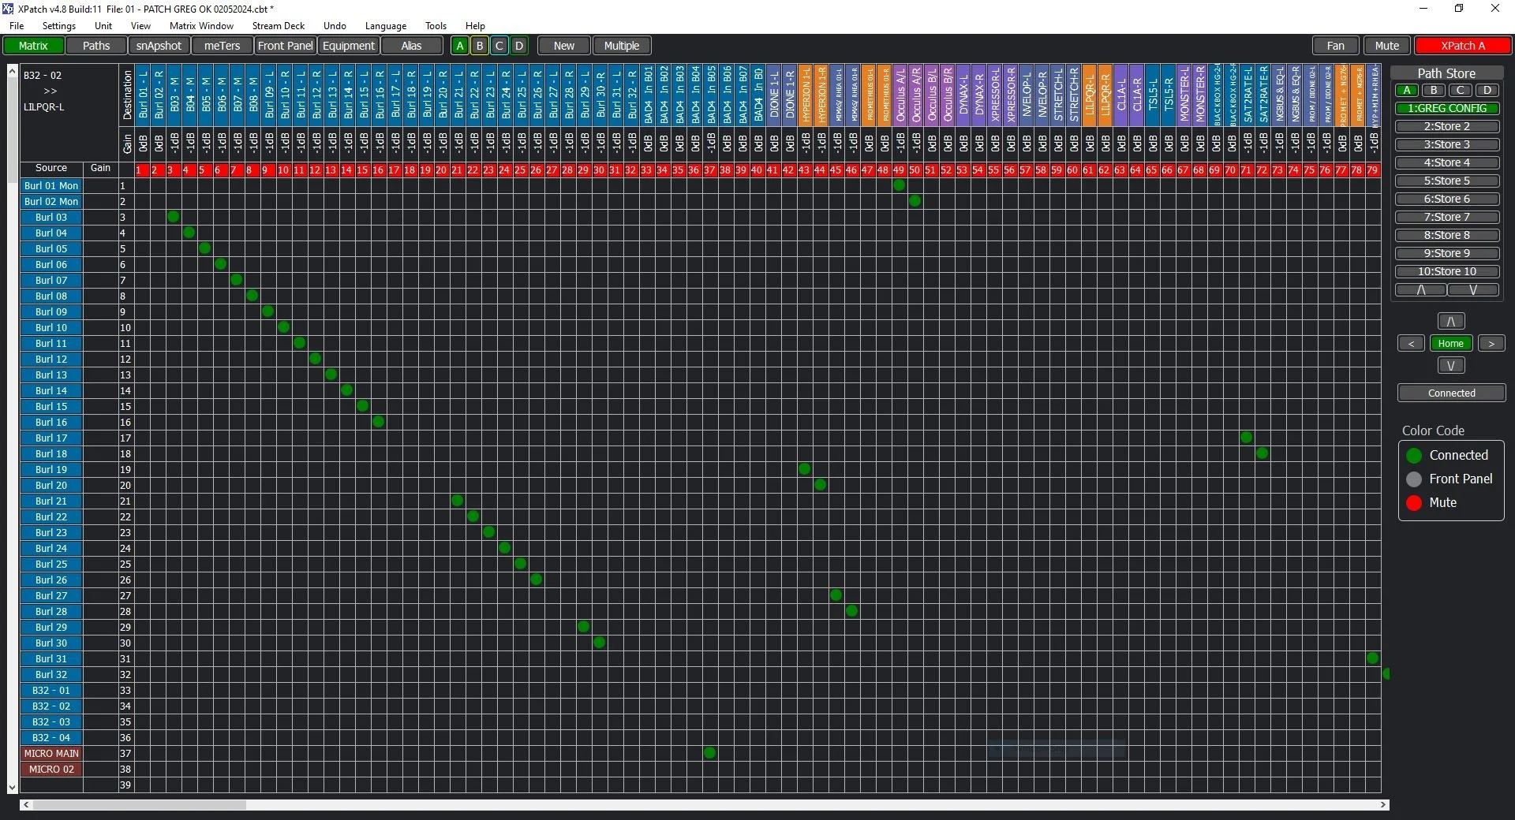The image size is (1515, 820).
Task: Click the left navigation arrow beside Home
Action: click(1410, 343)
